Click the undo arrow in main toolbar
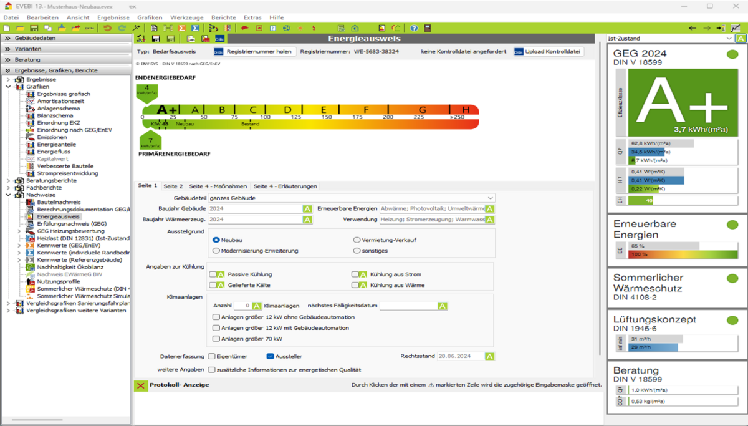Screen dimensions: 748x426 (107, 28)
